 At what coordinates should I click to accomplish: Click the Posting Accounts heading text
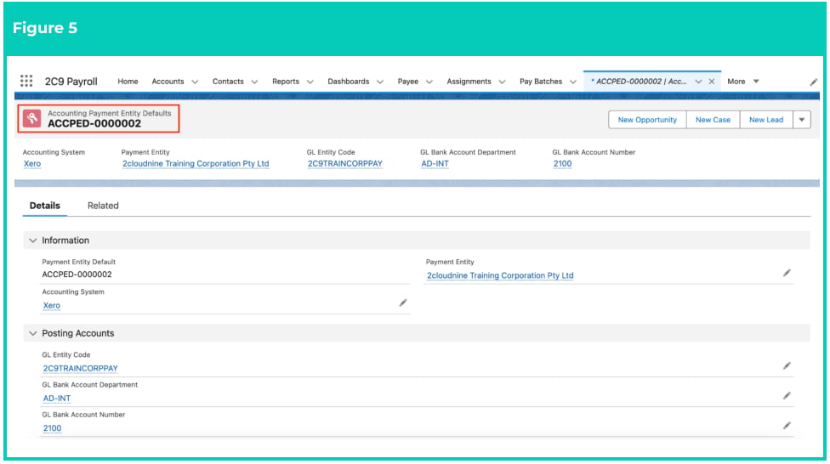tap(78, 333)
